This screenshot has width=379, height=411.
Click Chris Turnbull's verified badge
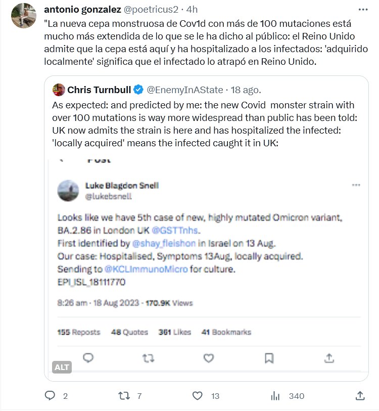coord(139,90)
